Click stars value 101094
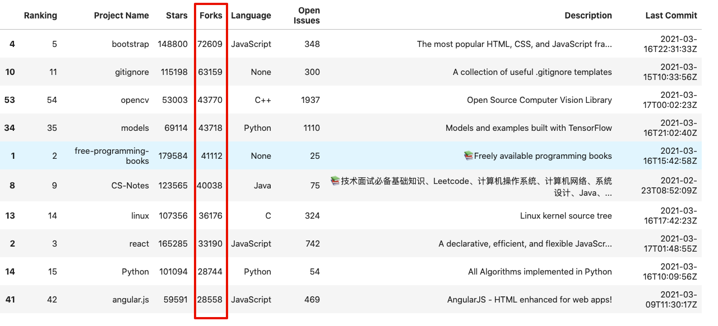Screen dimensions: 718x326 (x=173, y=272)
